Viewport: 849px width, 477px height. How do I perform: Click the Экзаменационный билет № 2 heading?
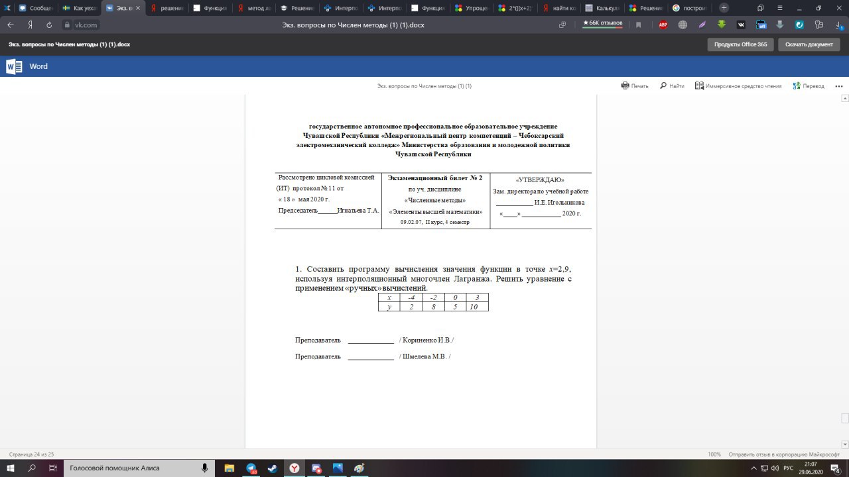435,178
